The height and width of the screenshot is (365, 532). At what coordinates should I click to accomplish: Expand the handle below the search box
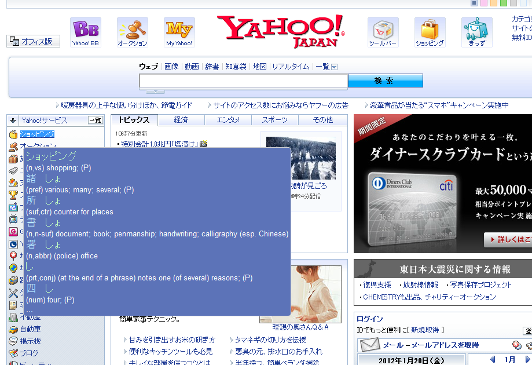point(155,92)
